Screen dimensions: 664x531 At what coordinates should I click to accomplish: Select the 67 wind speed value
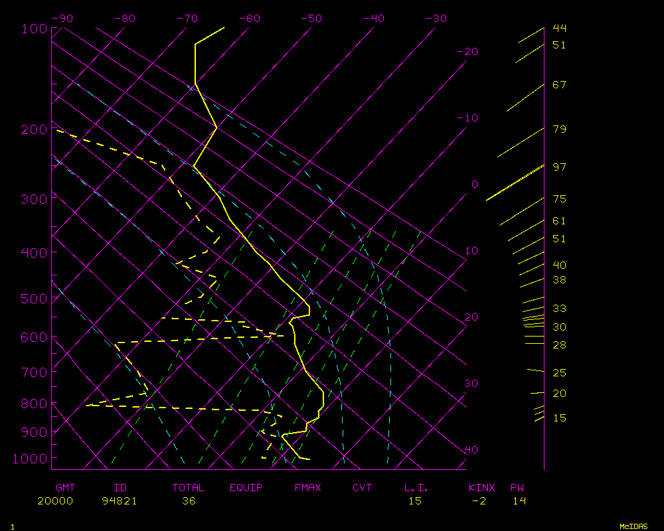click(x=559, y=85)
